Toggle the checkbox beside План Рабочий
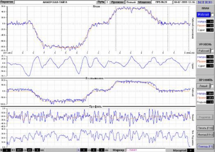This screenshot has height=152, width=215. (x=212, y=15)
